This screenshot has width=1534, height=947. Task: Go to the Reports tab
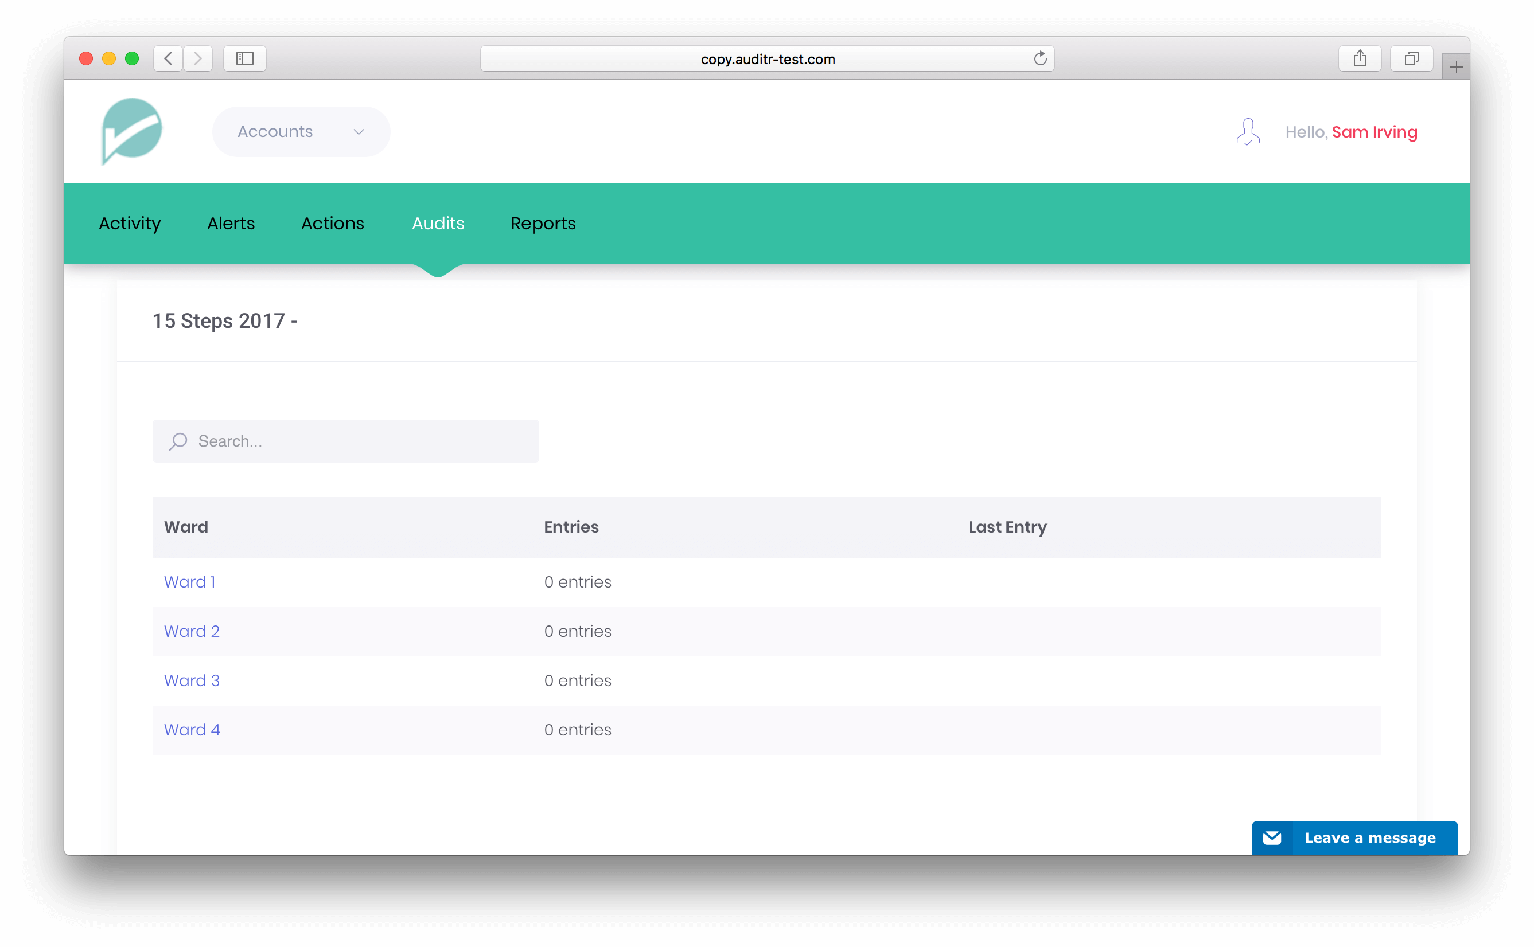click(543, 224)
